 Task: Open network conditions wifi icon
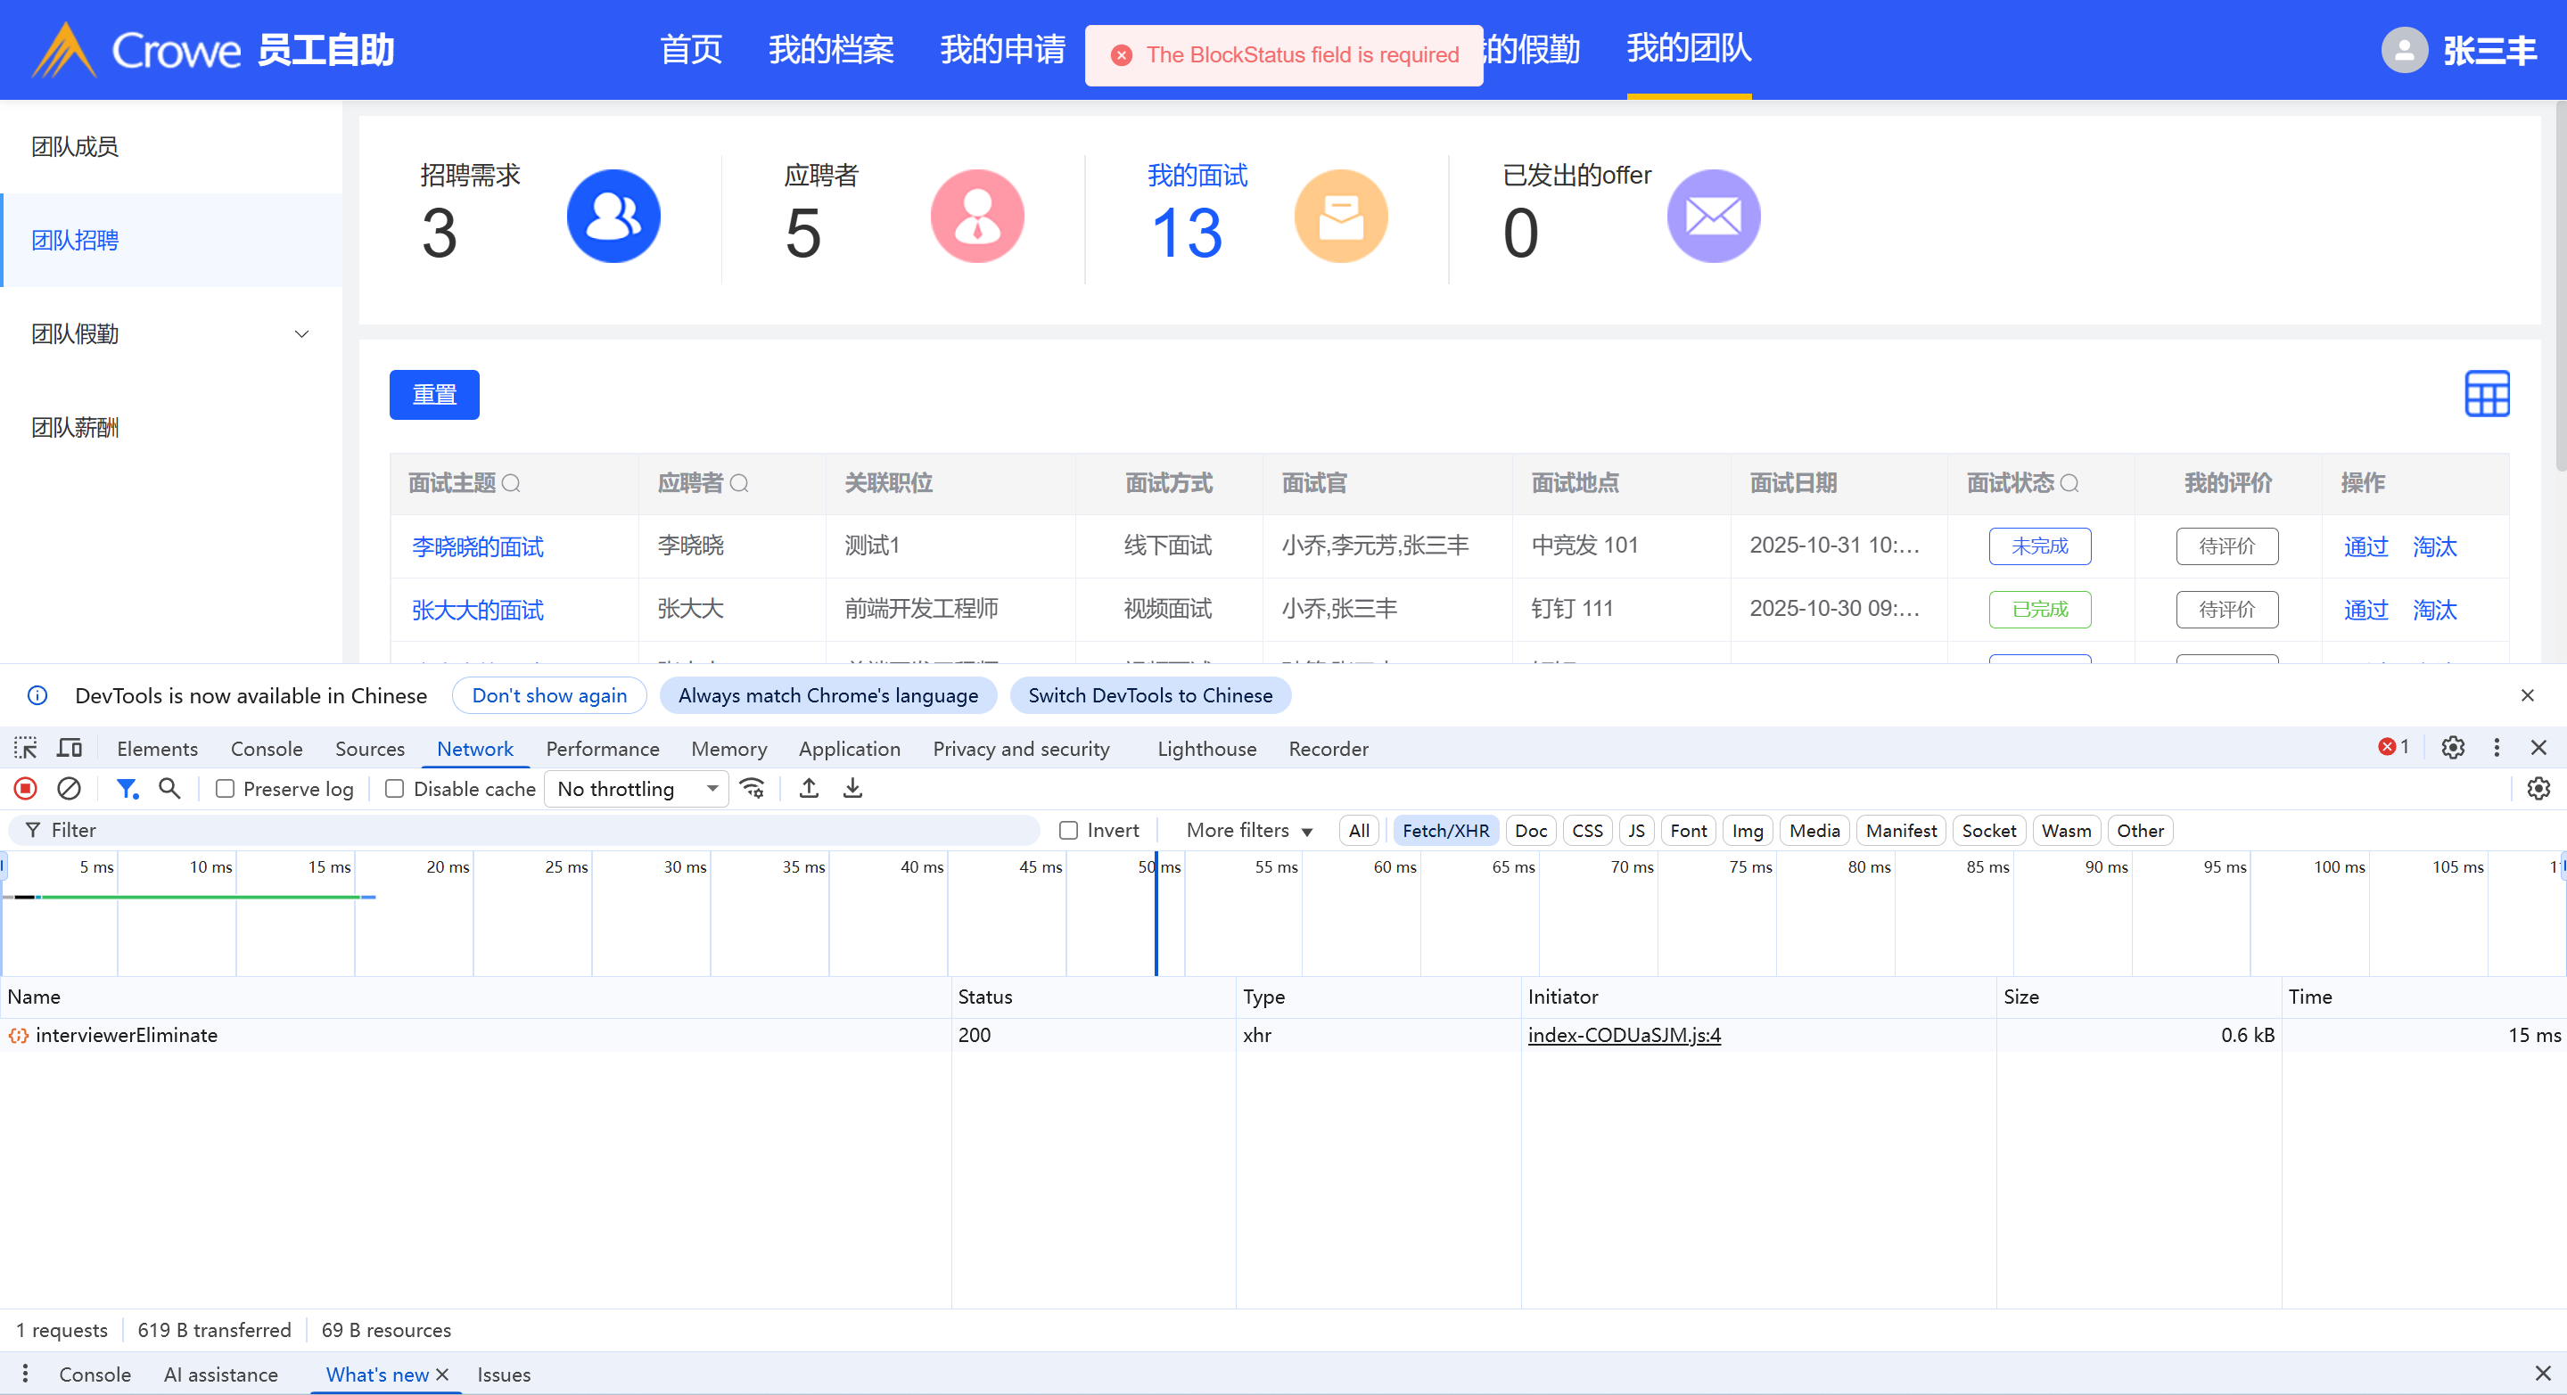753,788
